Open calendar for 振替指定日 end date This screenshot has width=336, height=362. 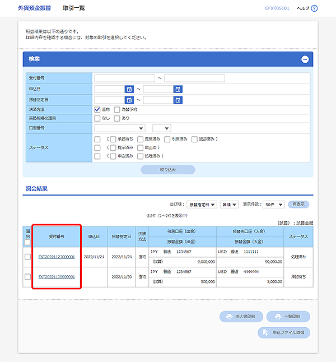tap(178, 100)
